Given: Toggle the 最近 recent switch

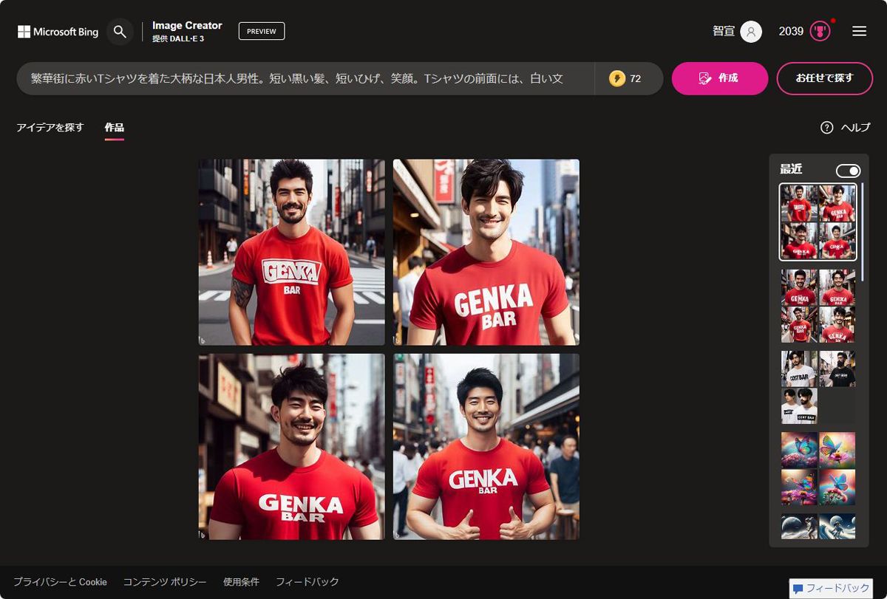Looking at the screenshot, I should [x=848, y=171].
